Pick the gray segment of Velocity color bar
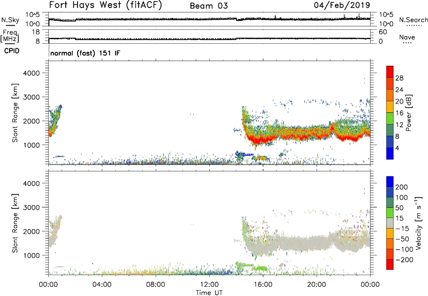 [390, 223]
